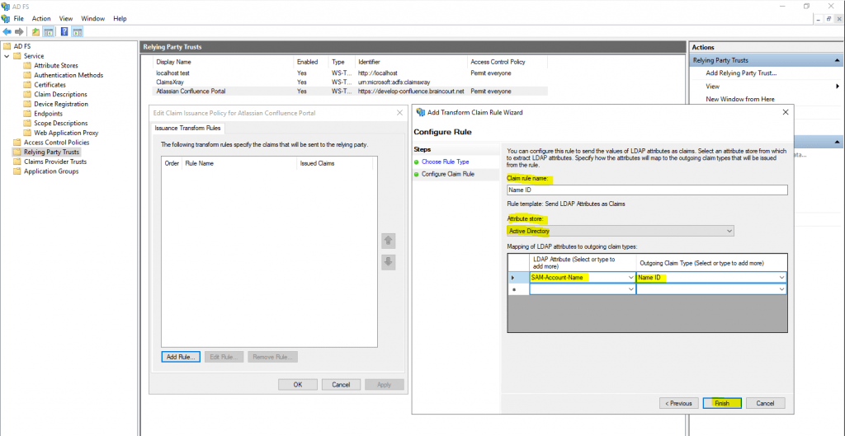Expand the View submenu arrow in Actions
Screen dimensions: 845x436
tap(838, 86)
